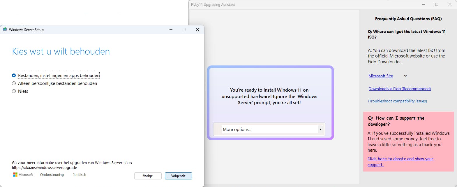Close the Flyby11 Upgrading Assistant window
This screenshot has height=187, width=457.
[x=450, y=4]
